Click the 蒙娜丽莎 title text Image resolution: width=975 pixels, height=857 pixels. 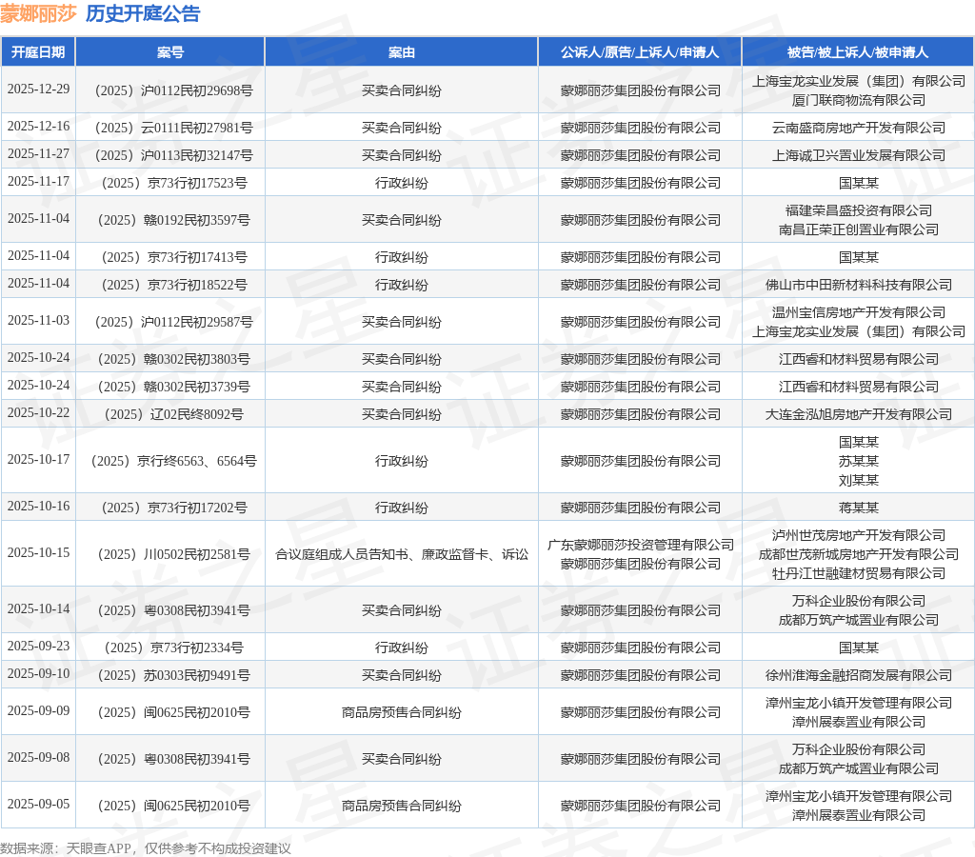(38, 13)
